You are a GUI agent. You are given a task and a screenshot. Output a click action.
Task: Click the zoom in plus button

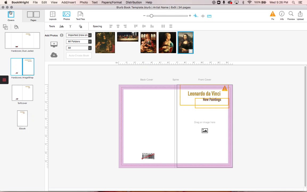click(x=190, y=16)
